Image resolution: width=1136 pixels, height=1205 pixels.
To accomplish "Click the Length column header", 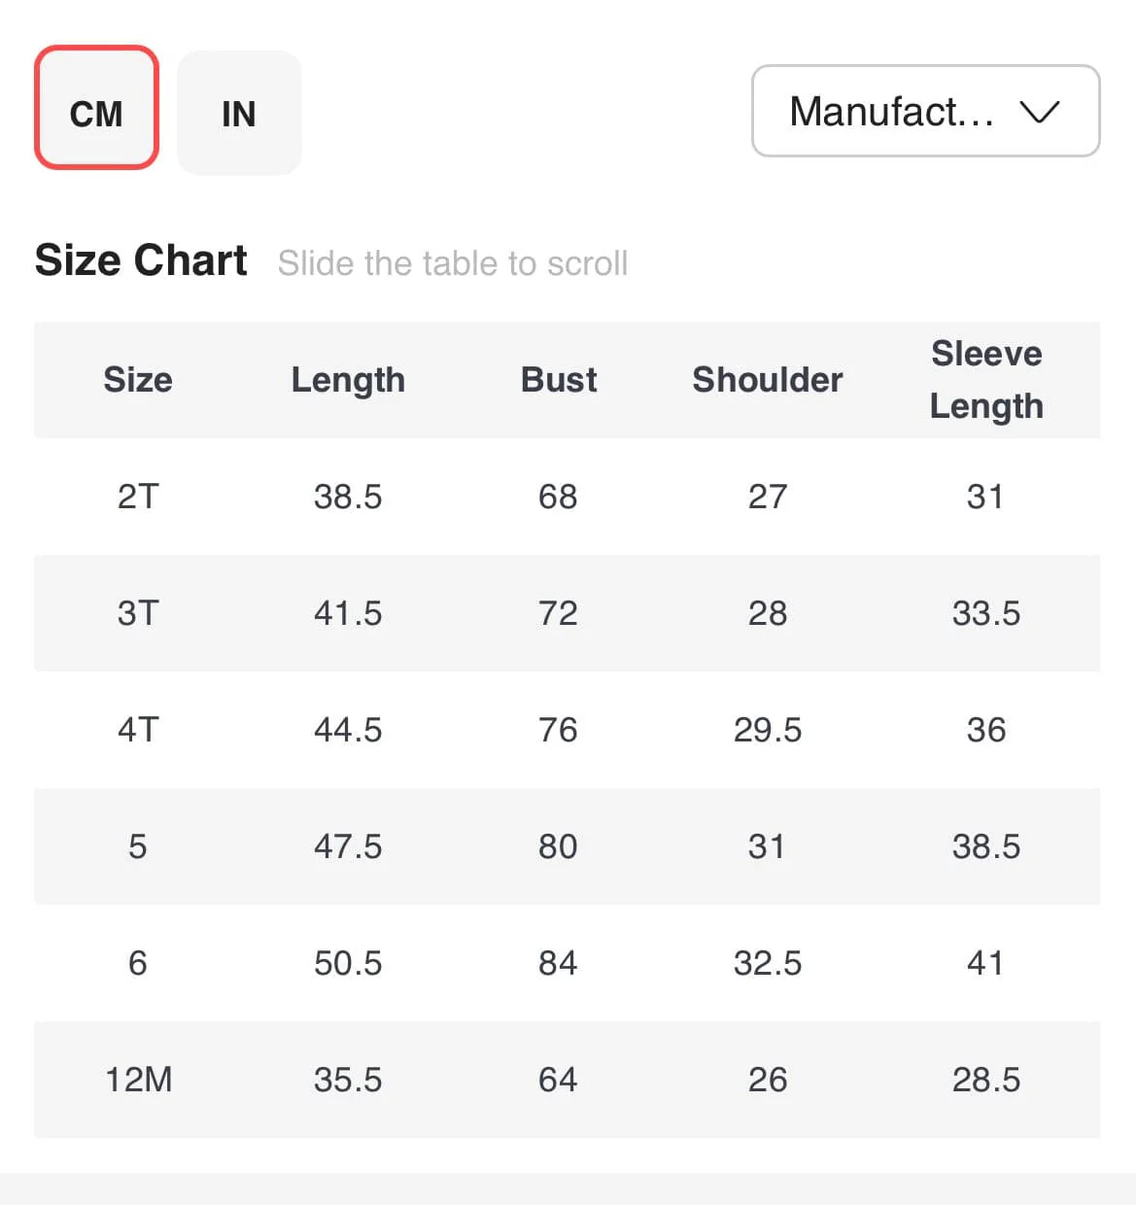I will 348,379.
